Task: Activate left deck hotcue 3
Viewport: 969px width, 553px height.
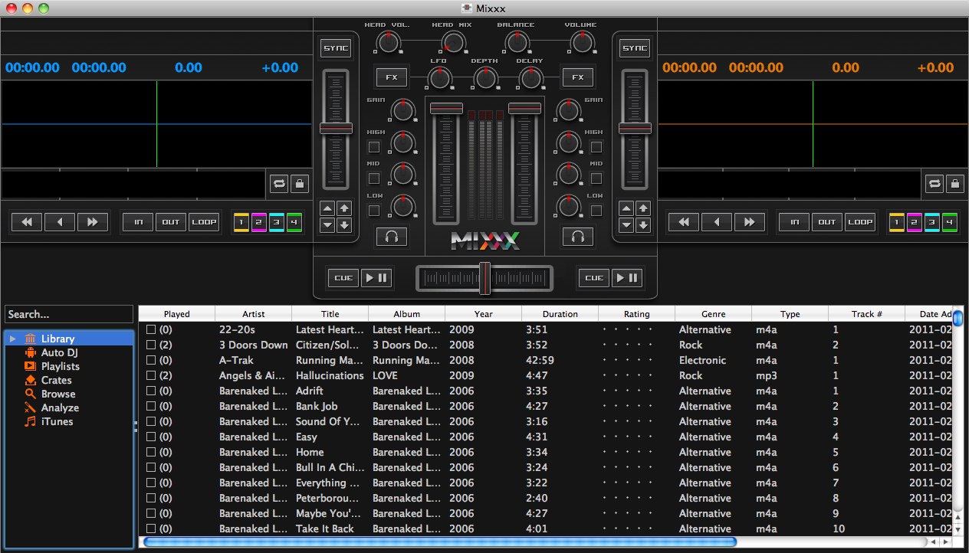Action: click(276, 222)
